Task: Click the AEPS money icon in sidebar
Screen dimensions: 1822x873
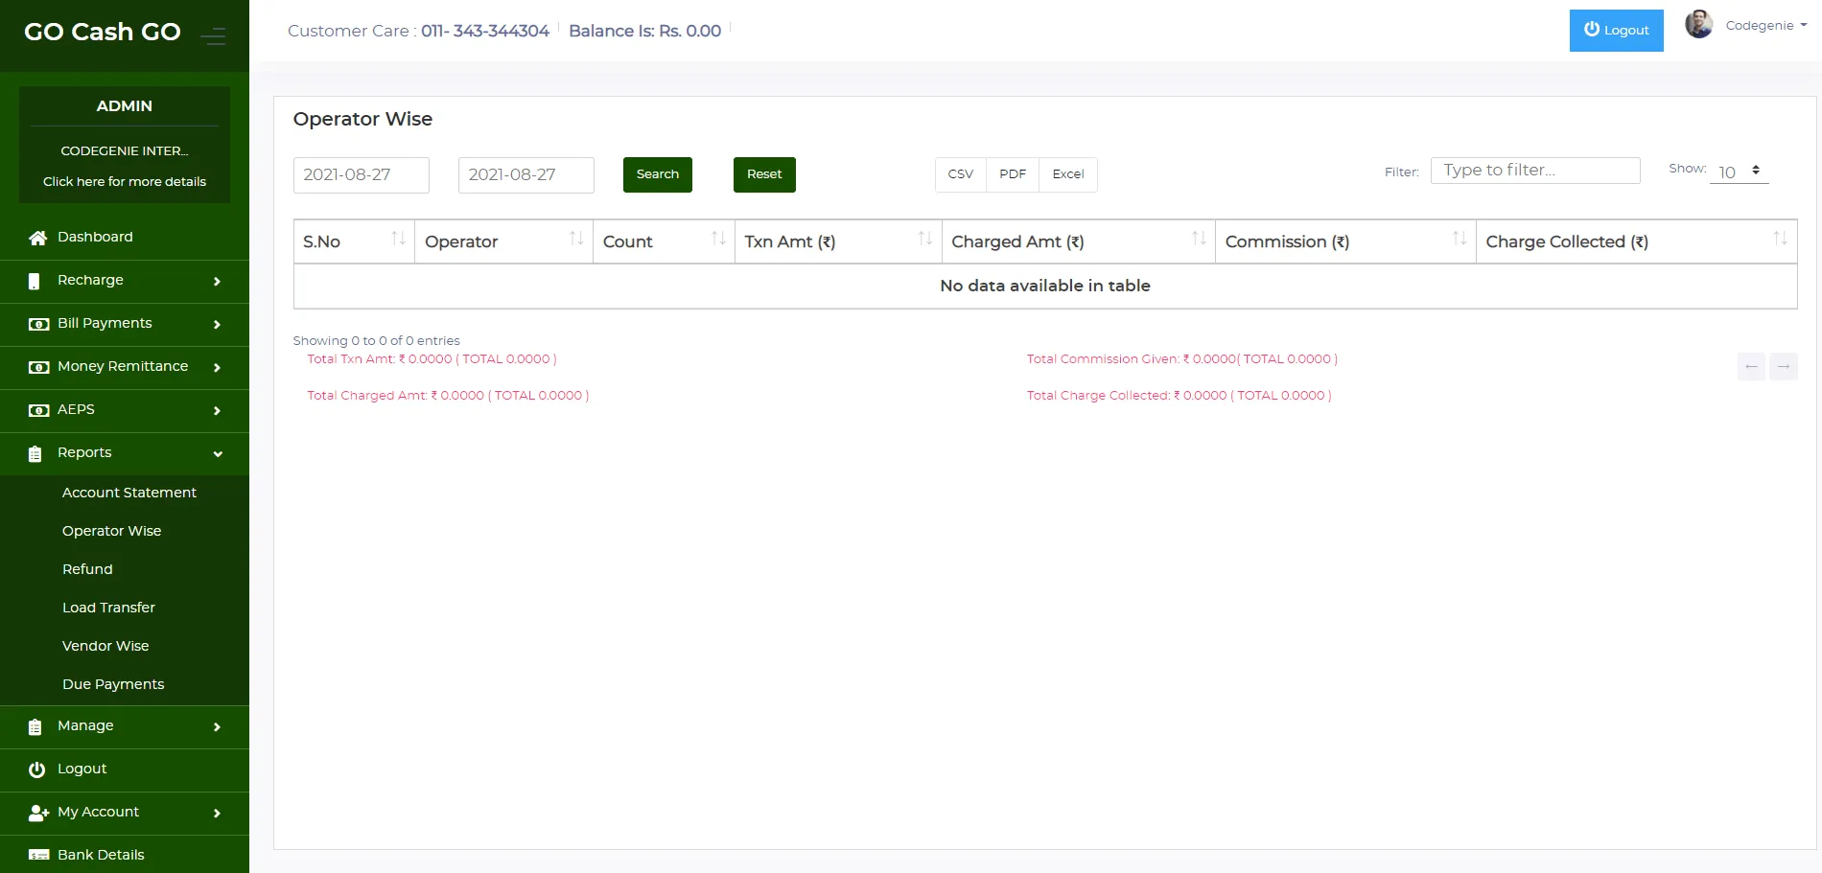Action: 38,410
